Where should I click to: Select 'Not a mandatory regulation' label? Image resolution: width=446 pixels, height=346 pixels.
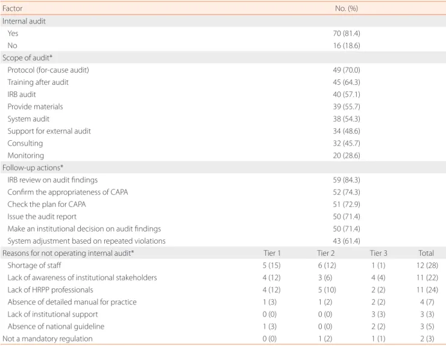point(48,339)
